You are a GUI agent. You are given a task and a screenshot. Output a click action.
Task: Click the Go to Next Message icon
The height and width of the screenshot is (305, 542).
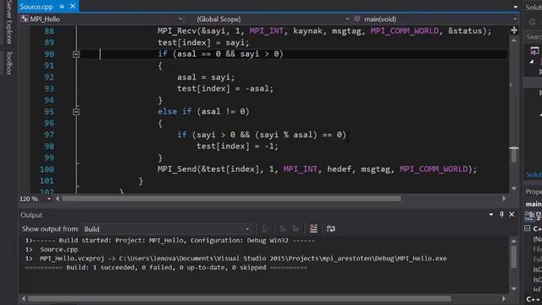click(x=296, y=229)
